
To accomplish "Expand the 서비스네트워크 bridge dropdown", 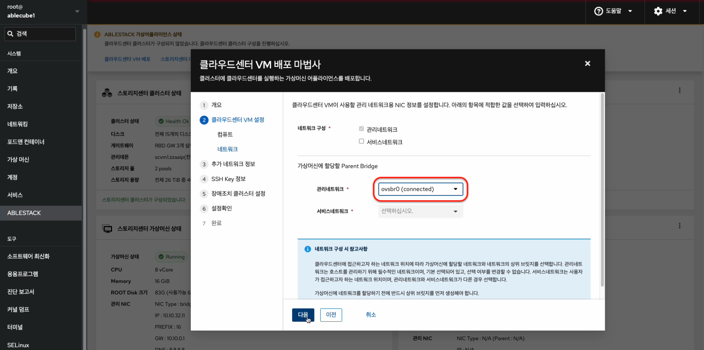I will coord(420,211).
